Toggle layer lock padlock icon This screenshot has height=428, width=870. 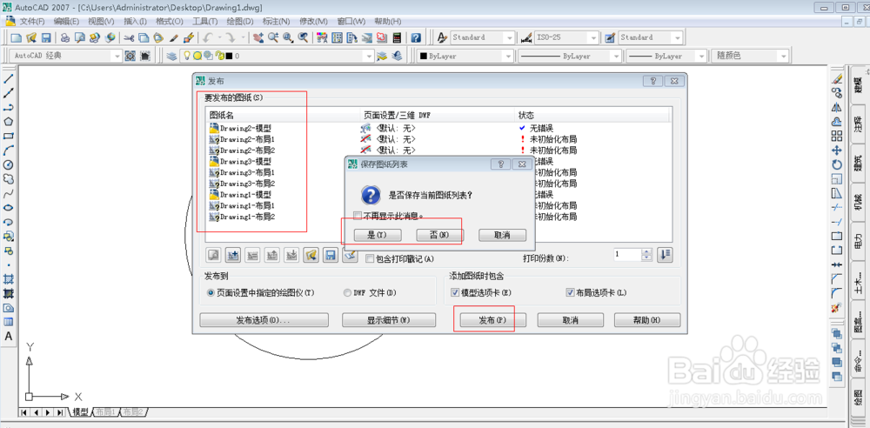tap(220, 56)
